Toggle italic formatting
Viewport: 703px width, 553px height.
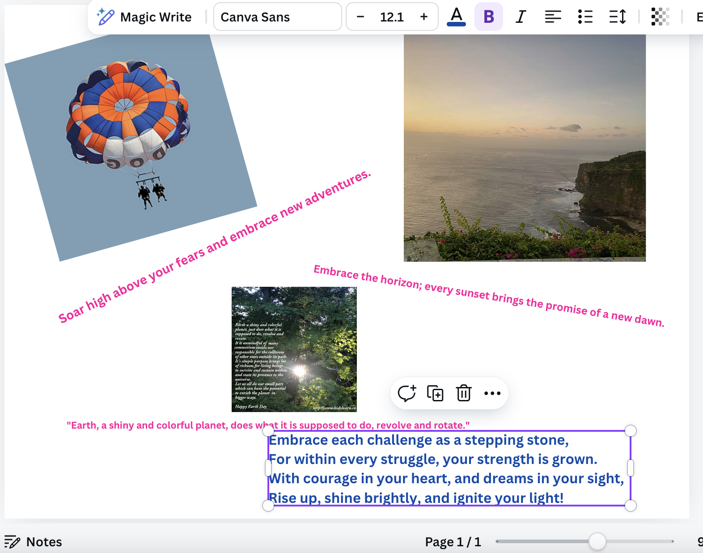point(521,17)
